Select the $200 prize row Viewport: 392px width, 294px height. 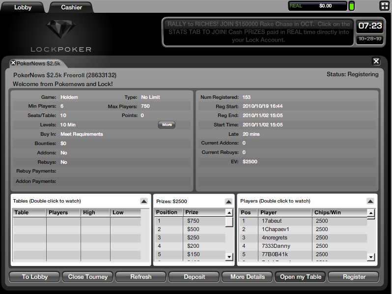point(190,246)
